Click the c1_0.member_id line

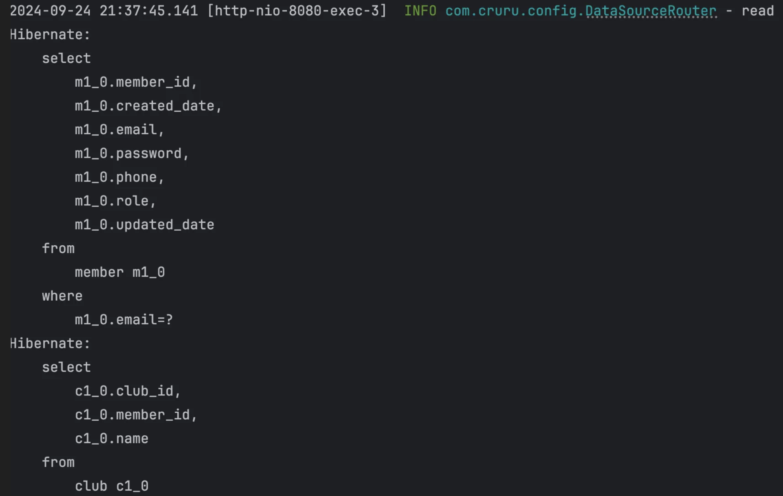[x=136, y=415]
